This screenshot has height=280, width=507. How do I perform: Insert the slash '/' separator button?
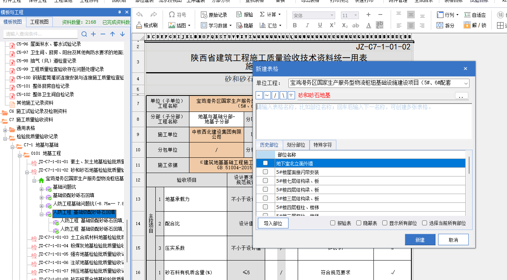[x=275, y=95]
